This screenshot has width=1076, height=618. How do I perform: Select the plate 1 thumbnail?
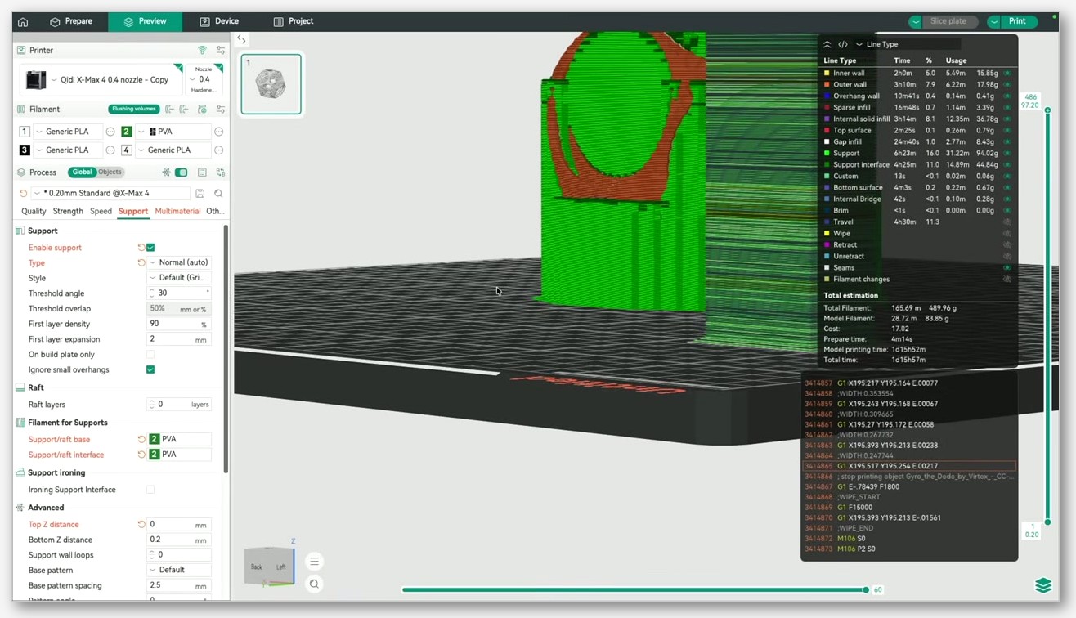pyautogui.click(x=271, y=84)
